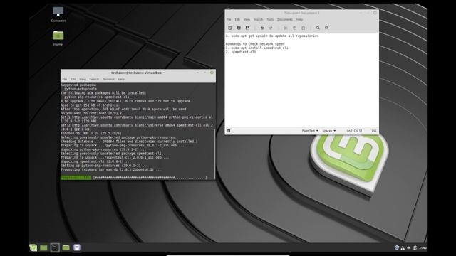Close the text editor window

[x=375, y=13]
